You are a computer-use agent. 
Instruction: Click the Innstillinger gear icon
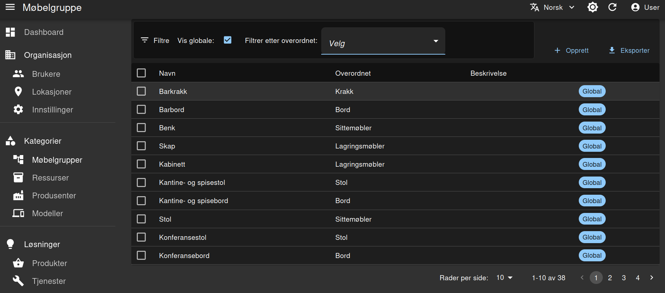[18, 110]
